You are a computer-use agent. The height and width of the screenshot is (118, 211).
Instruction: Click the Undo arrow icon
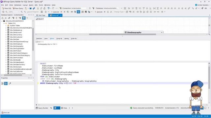(x=48, y=8)
